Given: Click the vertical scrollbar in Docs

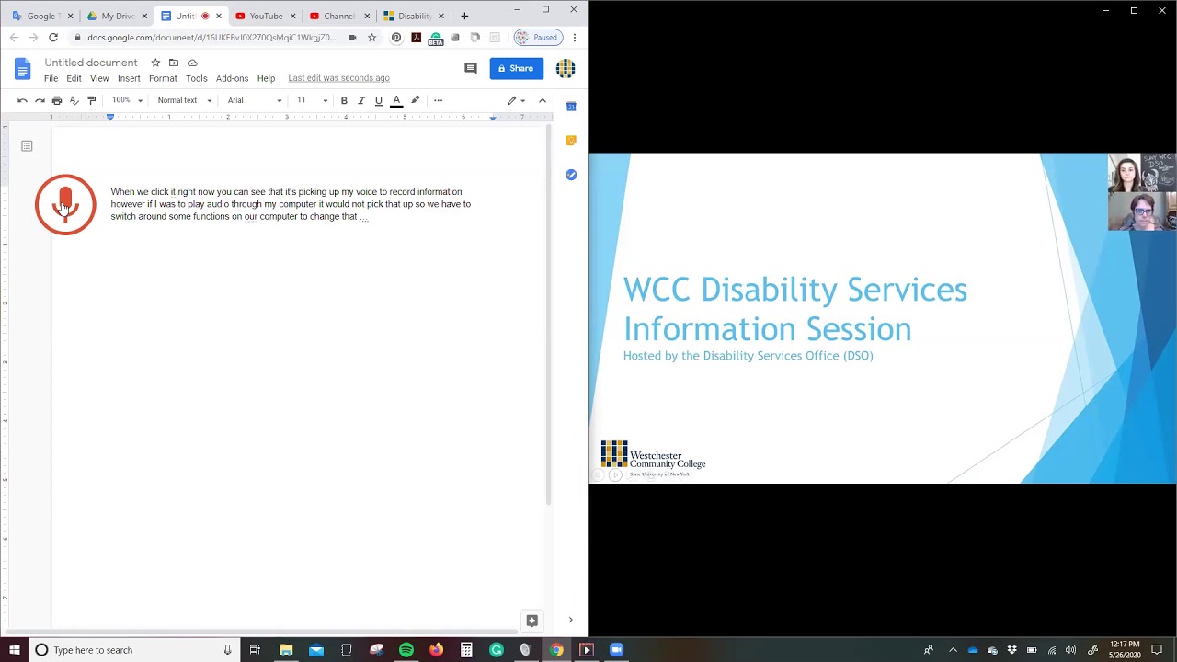Looking at the screenshot, I should [549, 314].
